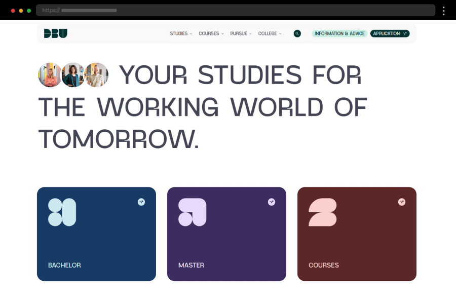This screenshot has height=299, width=456.
Task: Click the Bachelor card shape logo
Action: point(62,212)
